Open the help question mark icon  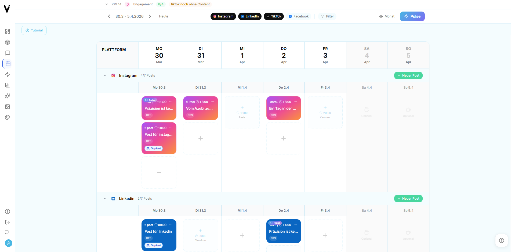pyautogui.click(x=8, y=211)
